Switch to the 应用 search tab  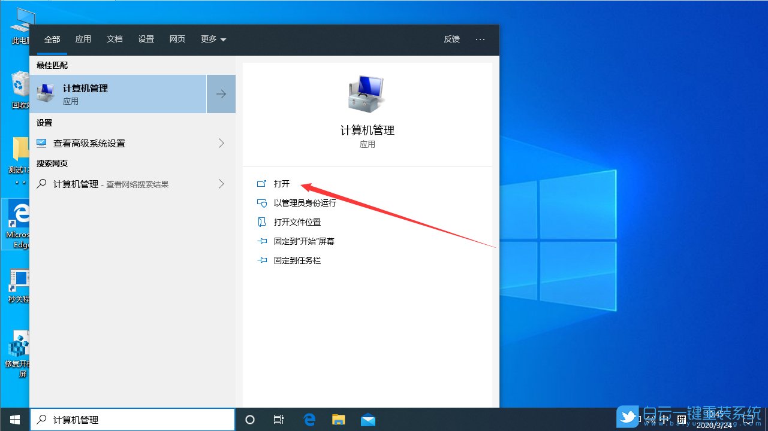[x=83, y=39]
